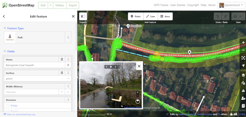Screen dimensions: 246x117
Task: Click the Save upload button
Action: pyautogui.click(x=238, y=16)
